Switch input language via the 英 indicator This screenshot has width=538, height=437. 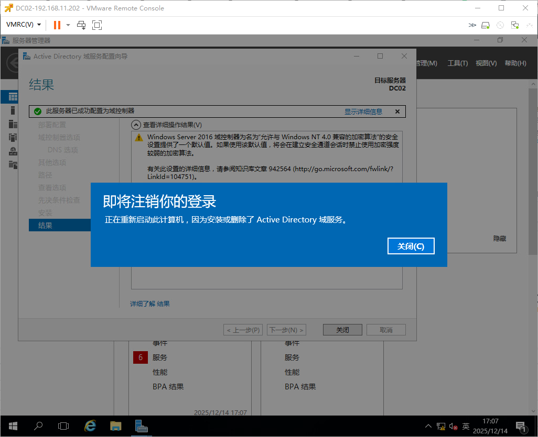(x=466, y=427)
